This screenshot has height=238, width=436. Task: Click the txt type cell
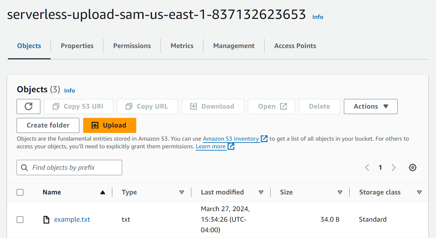[126, 219]
